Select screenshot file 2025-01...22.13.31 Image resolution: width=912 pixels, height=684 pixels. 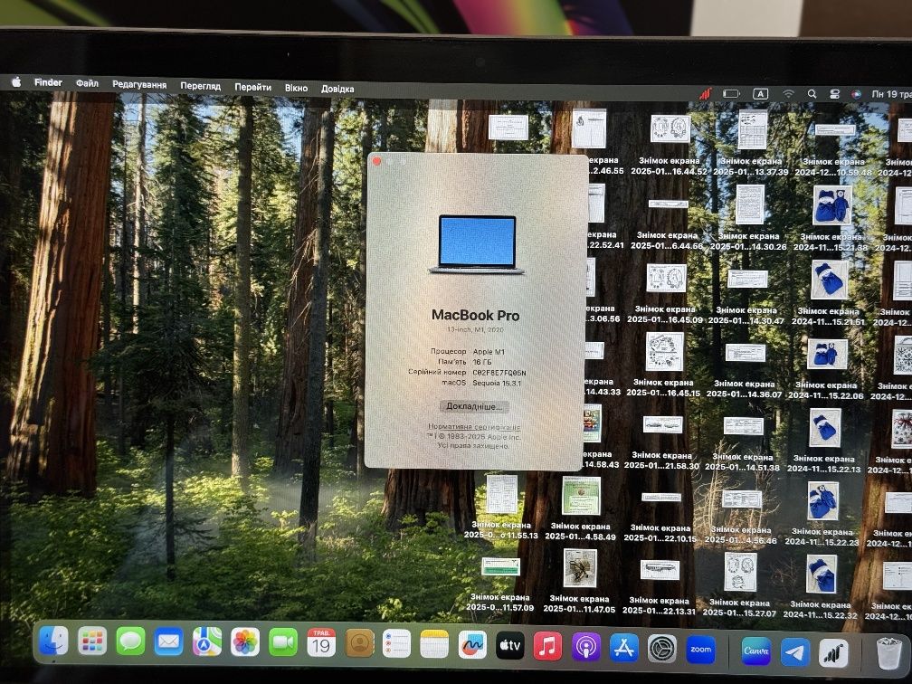[659, 586]
